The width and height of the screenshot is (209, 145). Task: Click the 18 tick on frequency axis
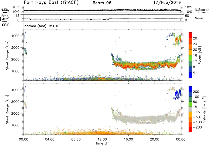(x=18, y=16)
